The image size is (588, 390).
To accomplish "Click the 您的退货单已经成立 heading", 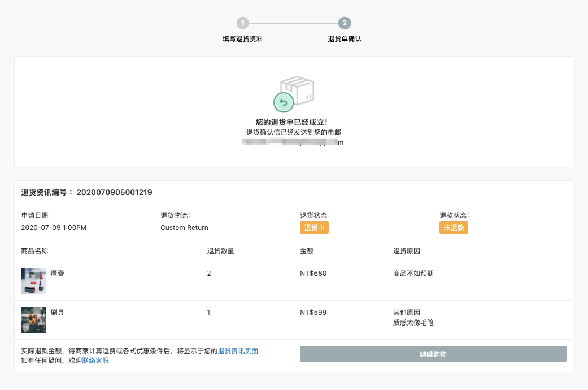I will pos(292,122).
